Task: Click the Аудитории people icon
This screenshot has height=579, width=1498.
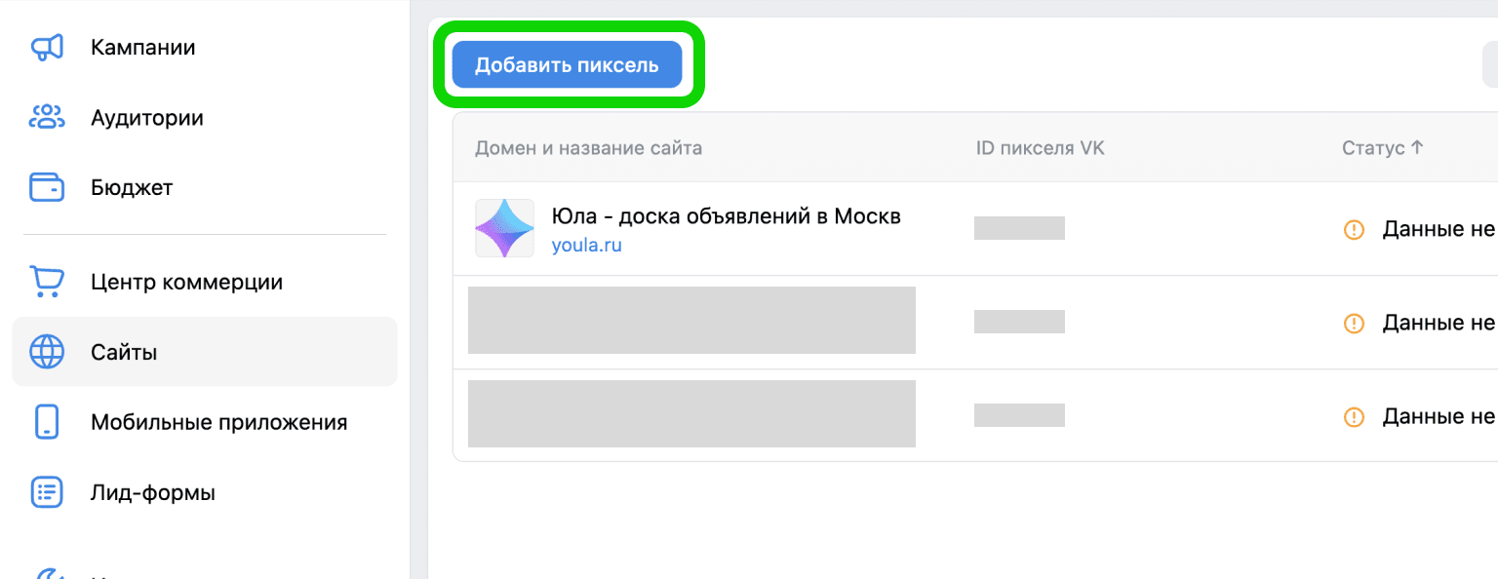Action: 47,118
